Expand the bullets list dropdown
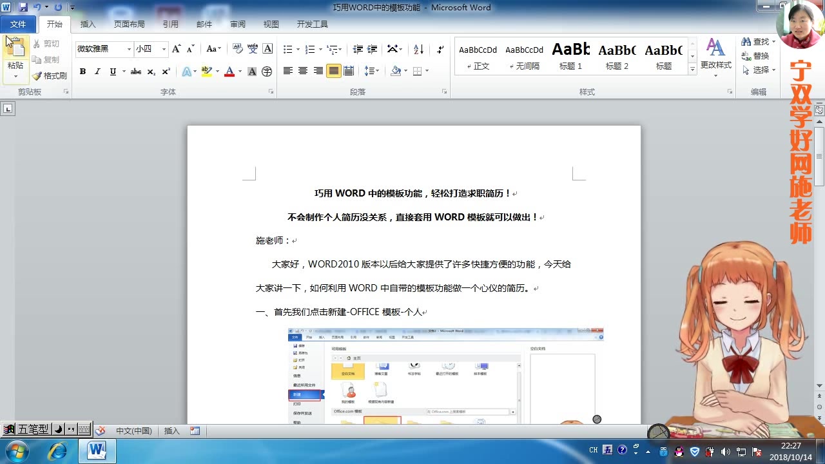This screenshot has height=464, width=825. (x=298, y=49)
